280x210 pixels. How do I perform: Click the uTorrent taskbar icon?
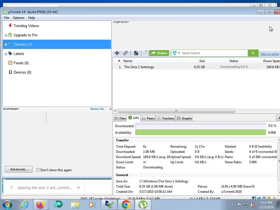pos(143,205)
